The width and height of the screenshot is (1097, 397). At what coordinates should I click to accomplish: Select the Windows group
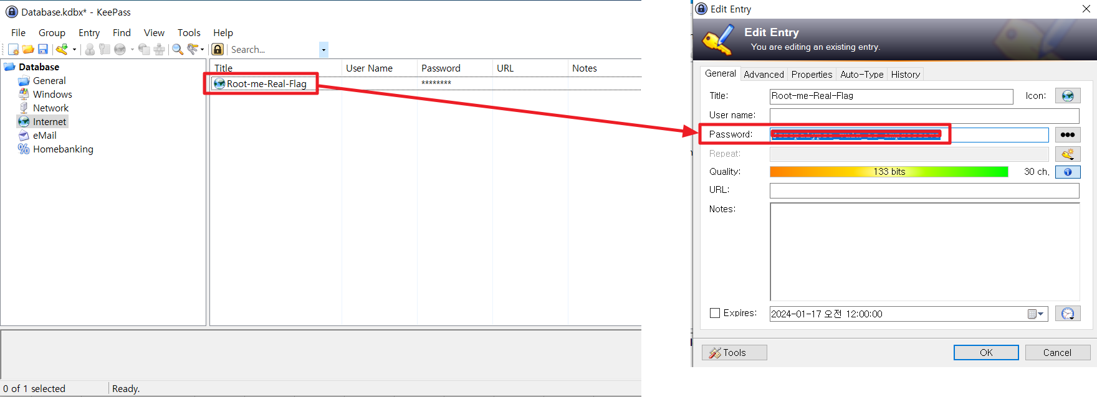pyautogui.click(x=52, y=95)
